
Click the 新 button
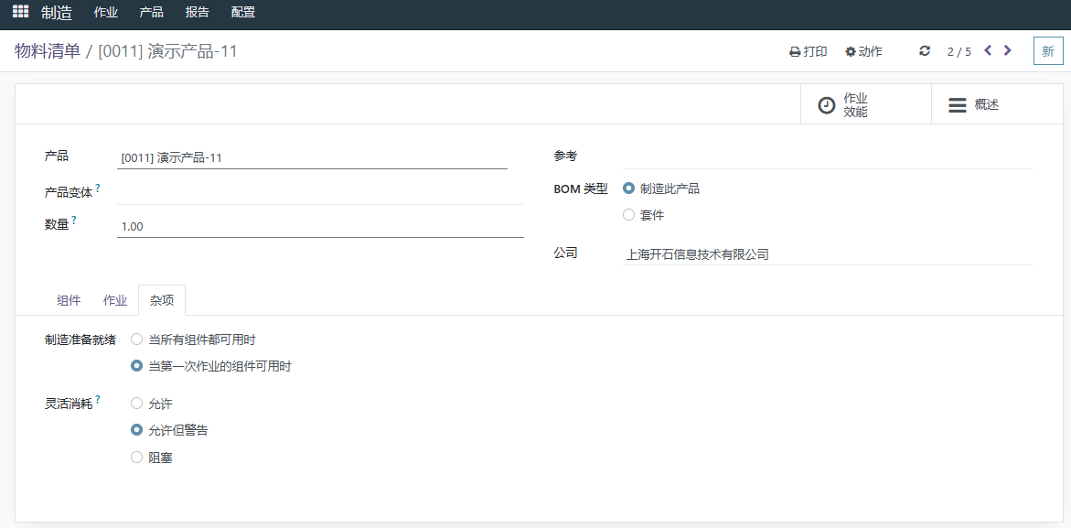coord(1048,51)
